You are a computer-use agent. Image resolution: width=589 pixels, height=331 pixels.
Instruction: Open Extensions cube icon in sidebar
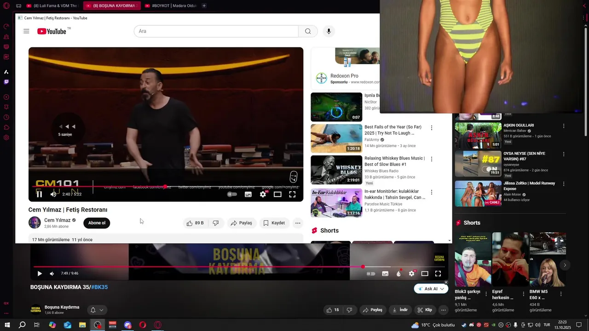click(6, 127)
